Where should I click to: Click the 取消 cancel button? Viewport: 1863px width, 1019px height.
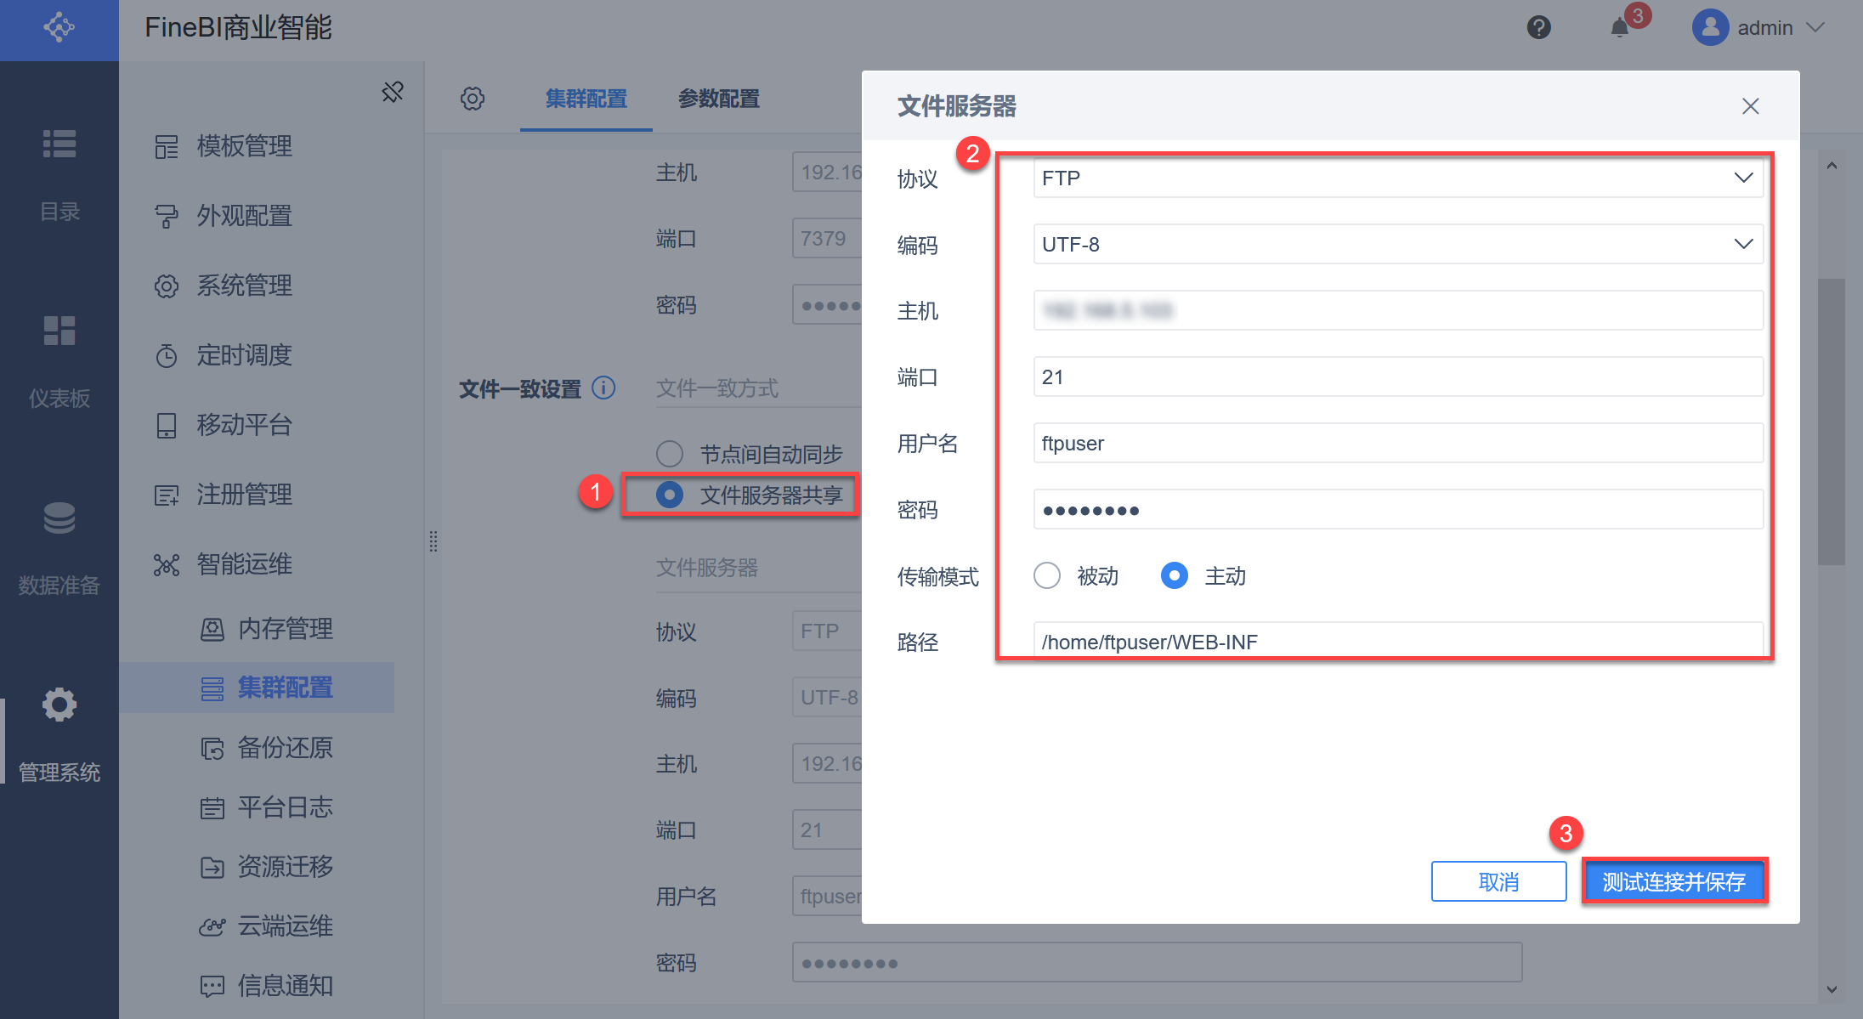pyautogui.click(x=1498, y=881)
